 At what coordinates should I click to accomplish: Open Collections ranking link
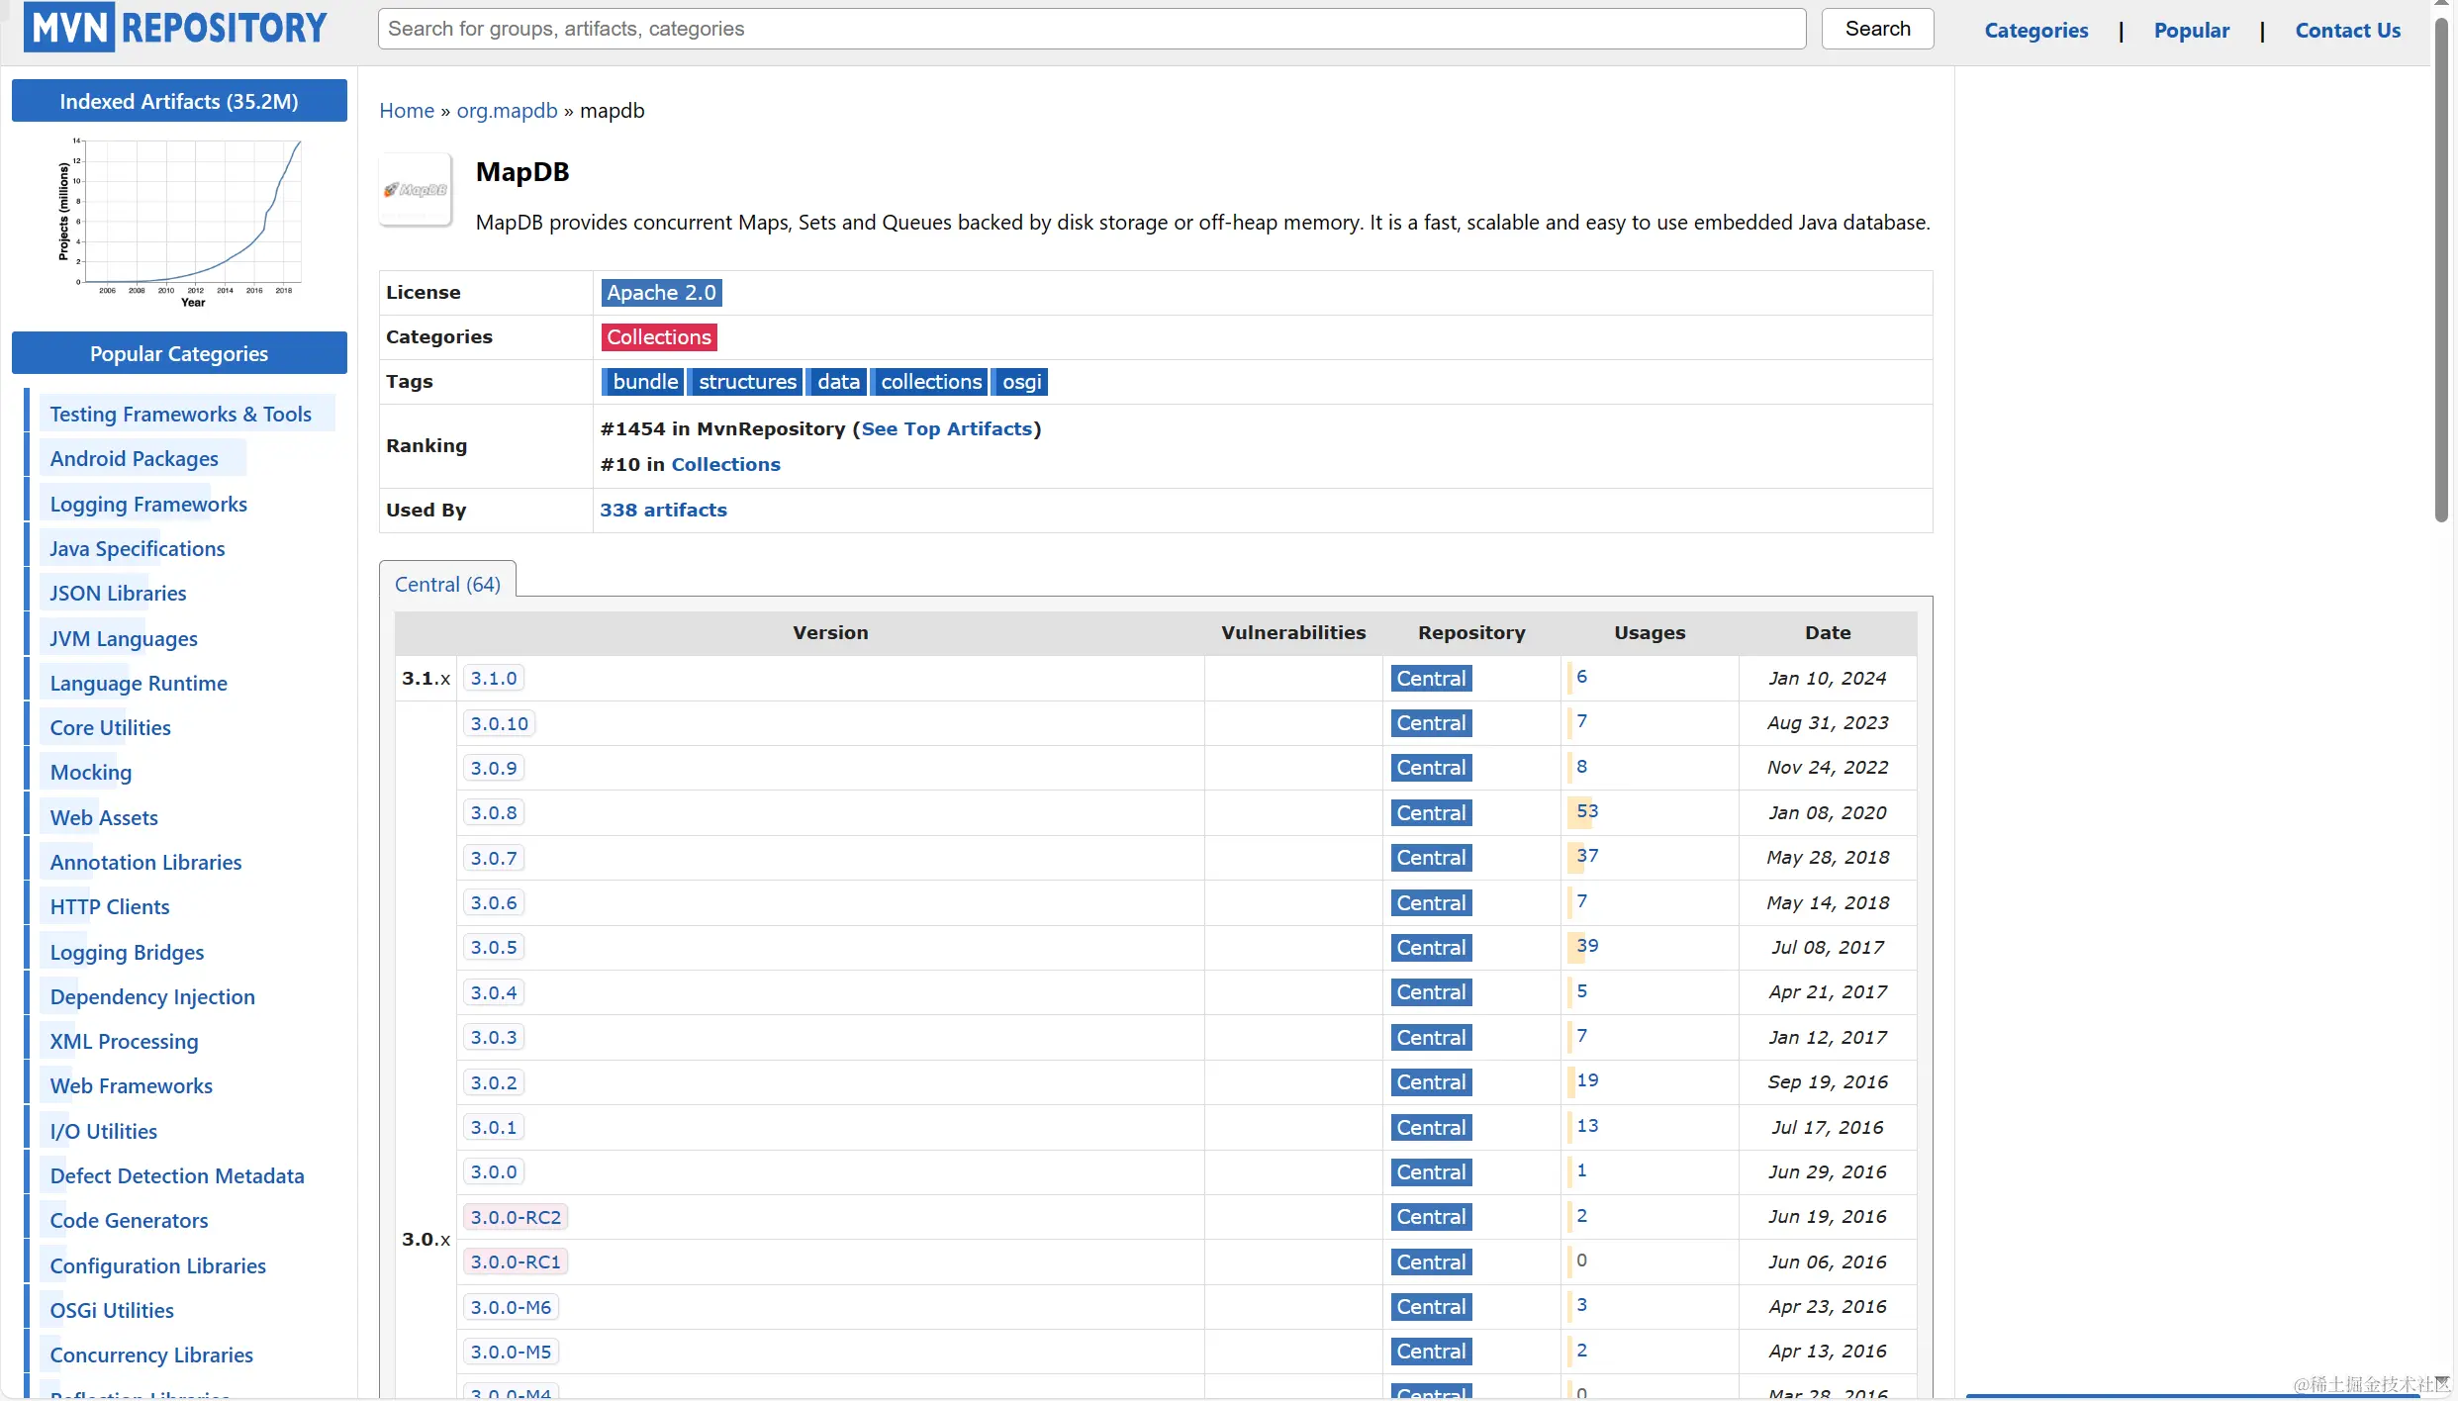(725, 465)
